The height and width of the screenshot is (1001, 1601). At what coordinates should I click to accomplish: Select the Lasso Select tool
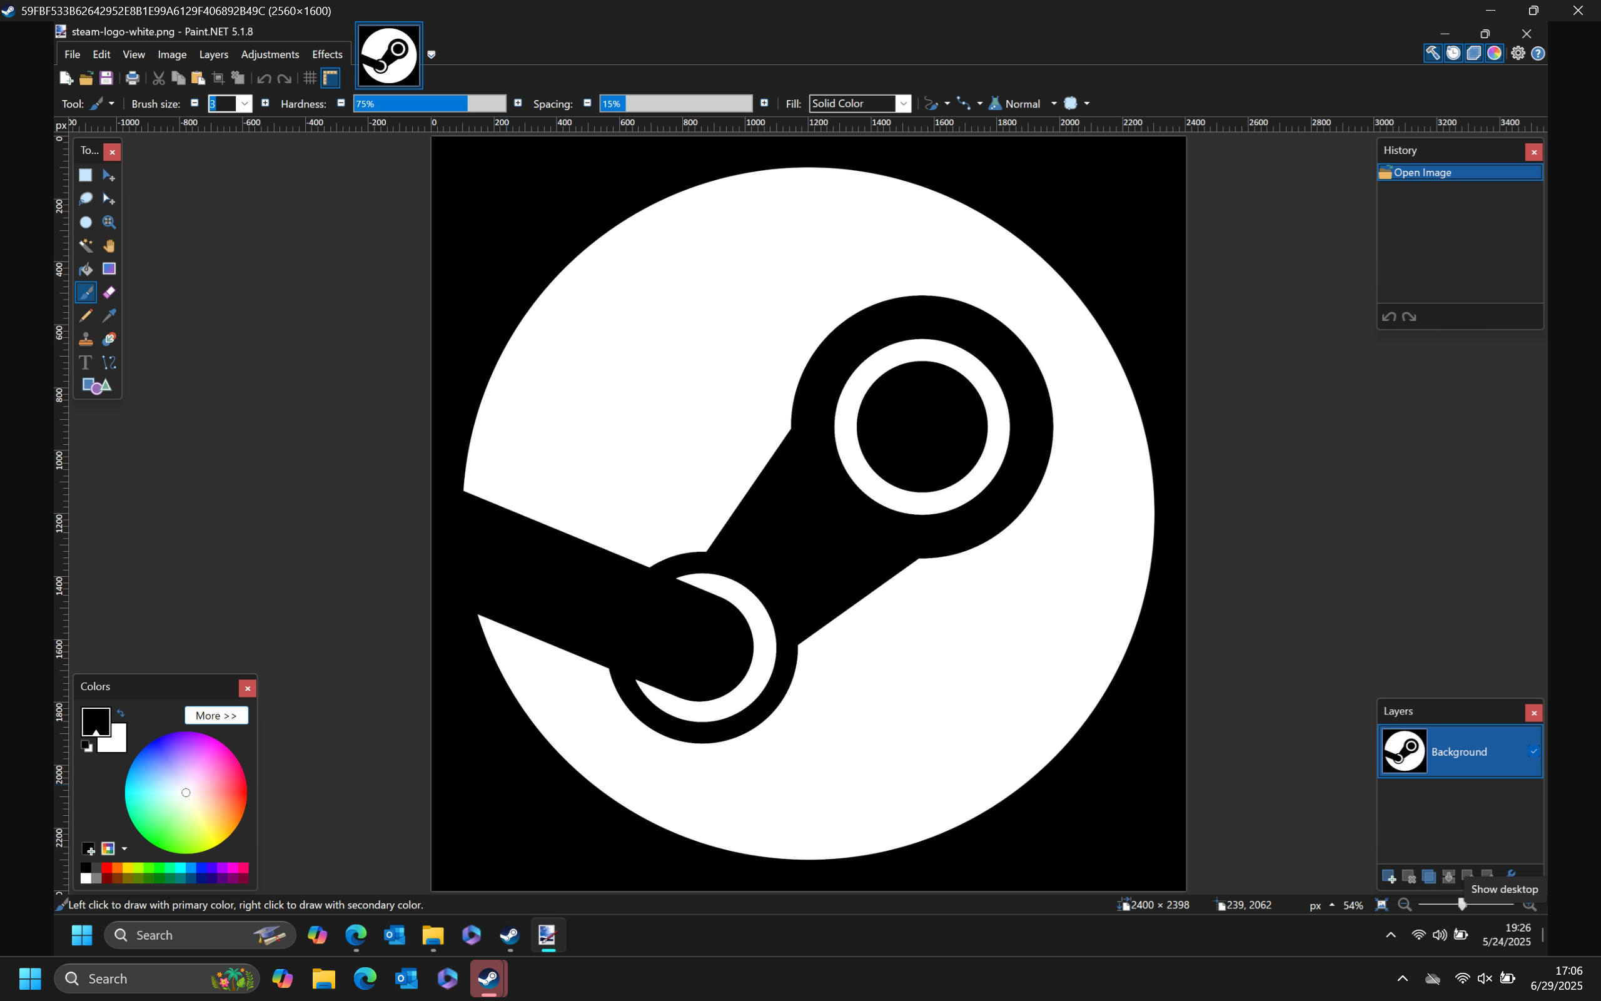click(x=85, y=198)
